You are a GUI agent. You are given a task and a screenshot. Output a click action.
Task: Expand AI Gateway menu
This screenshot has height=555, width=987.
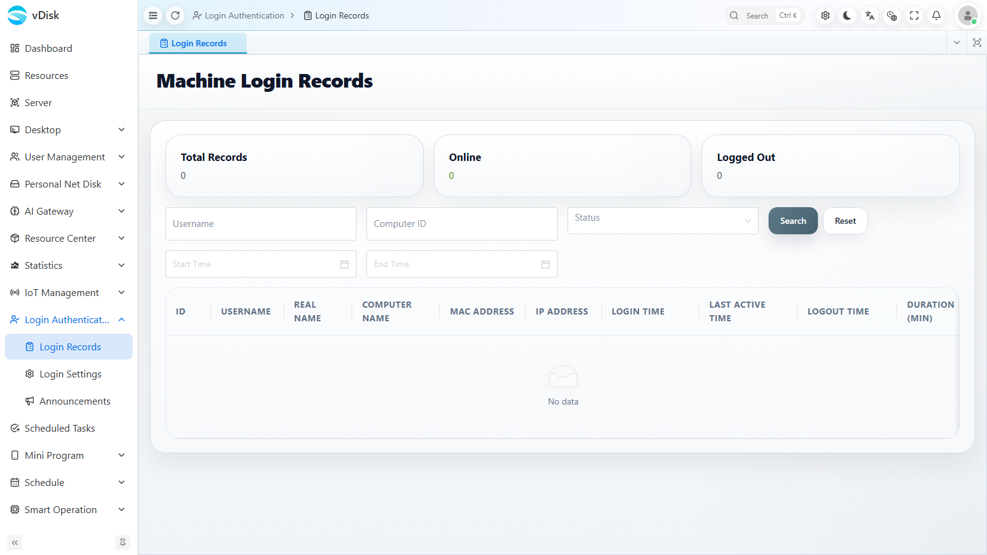[x=68, y=211]
